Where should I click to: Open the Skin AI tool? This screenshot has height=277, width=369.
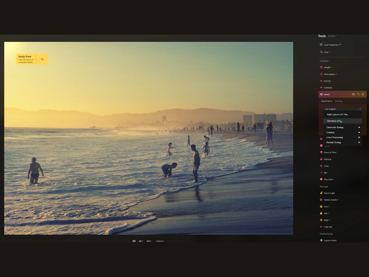pos(325,213)
